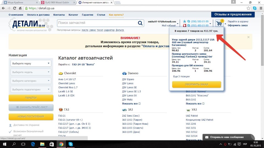Image resolution: width=264 pixels, height=148 pixels.
Task: Click the ГАЗ brand logo icon
Action: click(61, 110)
